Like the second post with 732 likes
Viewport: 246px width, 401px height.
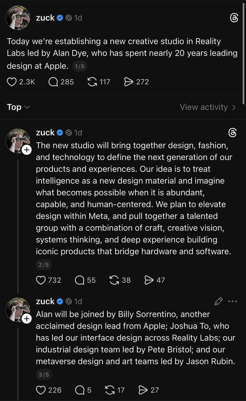tap(41, 280)
